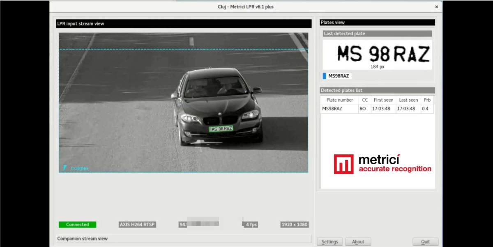Viewport: 493px width, 247px height.
Task: Click the COMING direction arrow icon
Action: point(65,167)
